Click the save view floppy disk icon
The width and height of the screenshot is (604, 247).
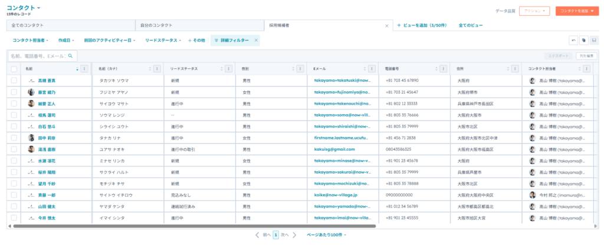[594, 40]
